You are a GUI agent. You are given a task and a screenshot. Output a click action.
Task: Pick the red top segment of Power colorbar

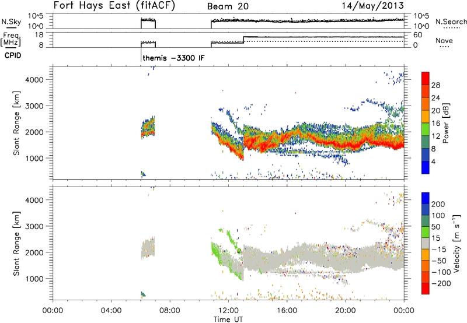pyautogui.click(x=426, y=78)
